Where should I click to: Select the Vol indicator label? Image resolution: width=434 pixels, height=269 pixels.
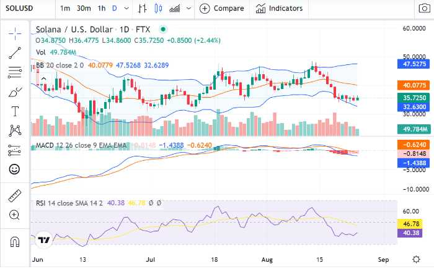click(x=41, y=52)
